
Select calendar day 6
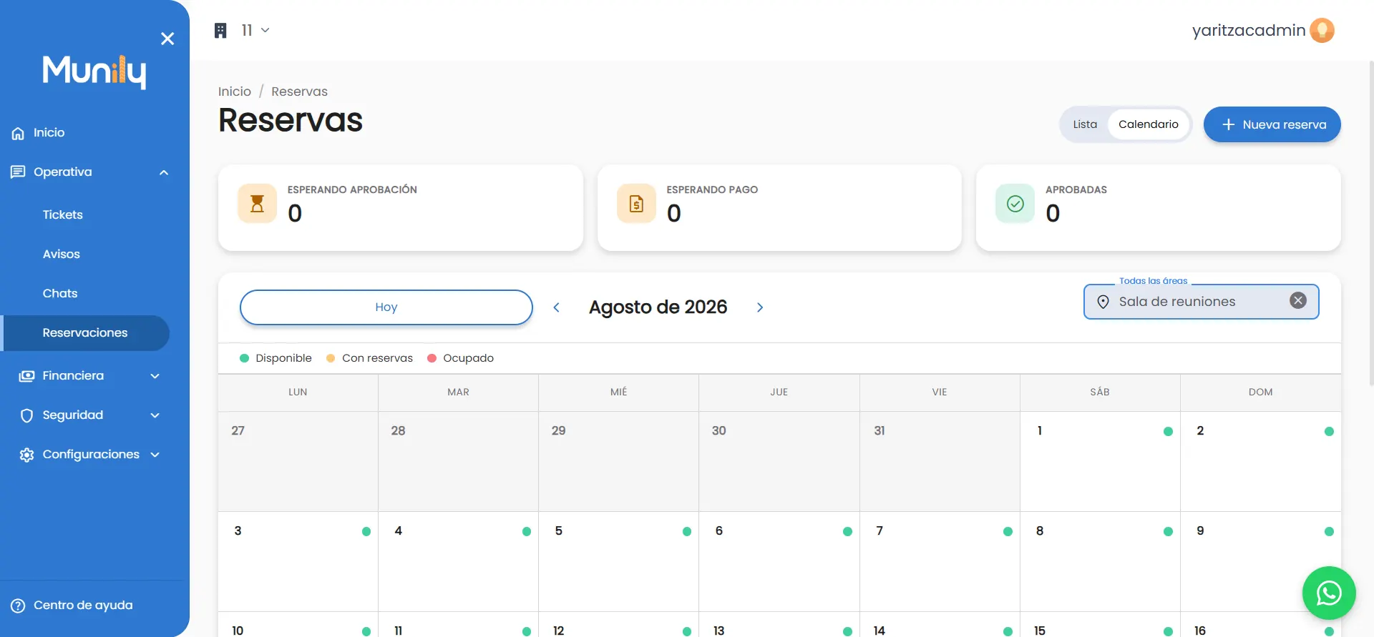click(x=779, y=561)
